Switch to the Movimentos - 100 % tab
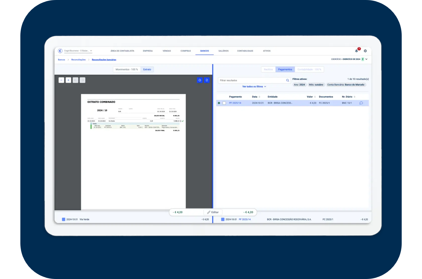This screenshot has width=422, height=279. [127, 70]
